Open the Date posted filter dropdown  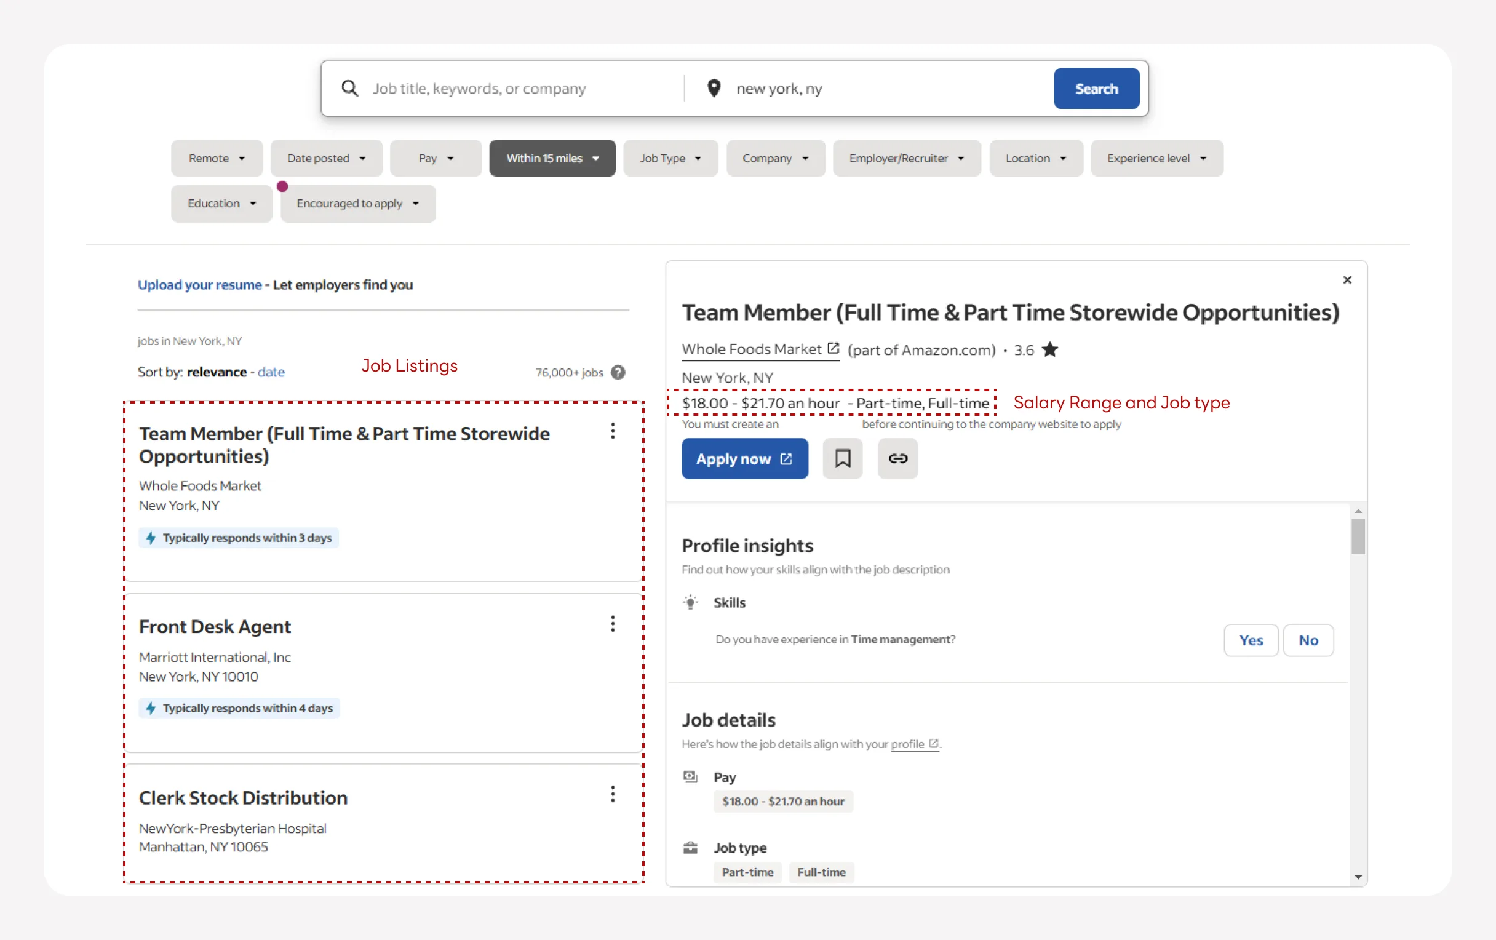[x=326, y=158]
